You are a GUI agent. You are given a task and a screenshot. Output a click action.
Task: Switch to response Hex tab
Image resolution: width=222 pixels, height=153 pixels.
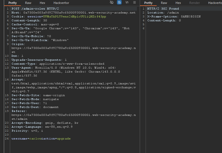178,3
